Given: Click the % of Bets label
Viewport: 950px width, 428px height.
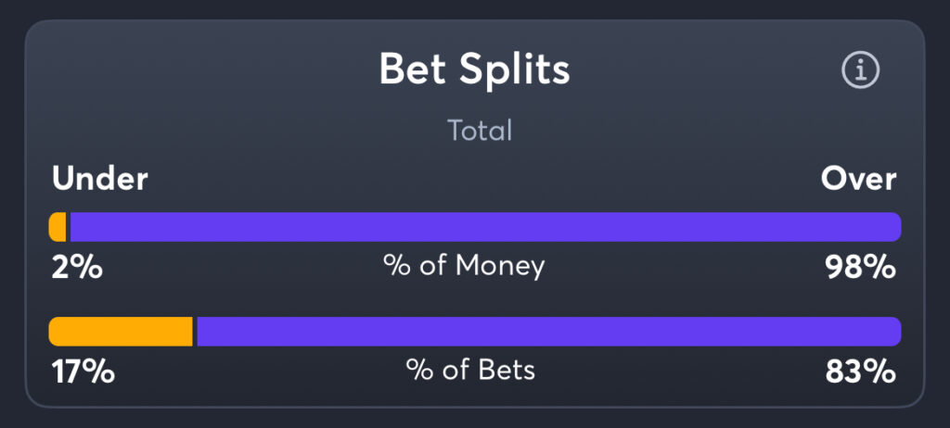Looking at the screenshot, I should coord(470,370).
